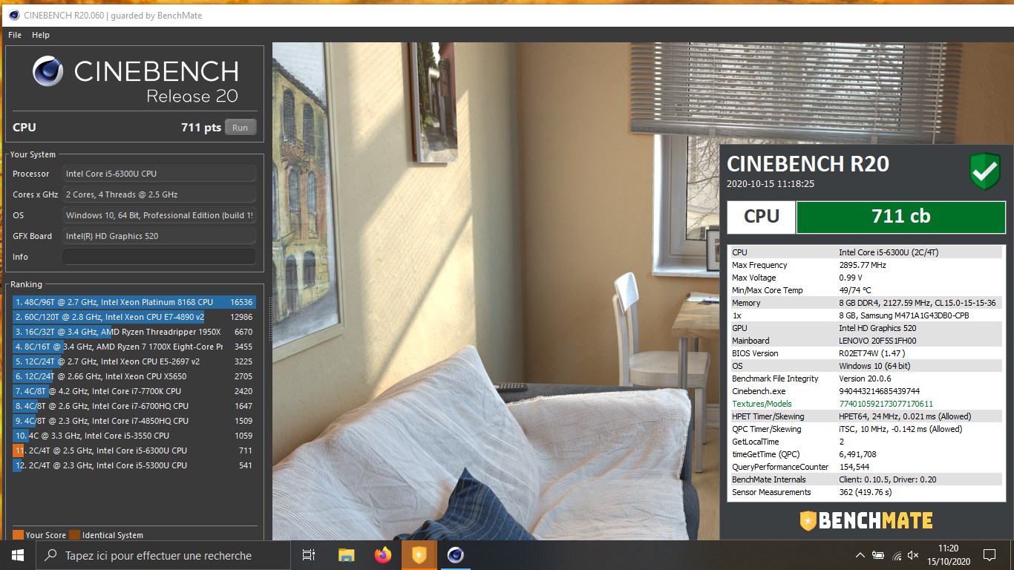Click the Cores x GHz field
The height and width of the screenshot is (570, 1014).
[x=159, y=194]
